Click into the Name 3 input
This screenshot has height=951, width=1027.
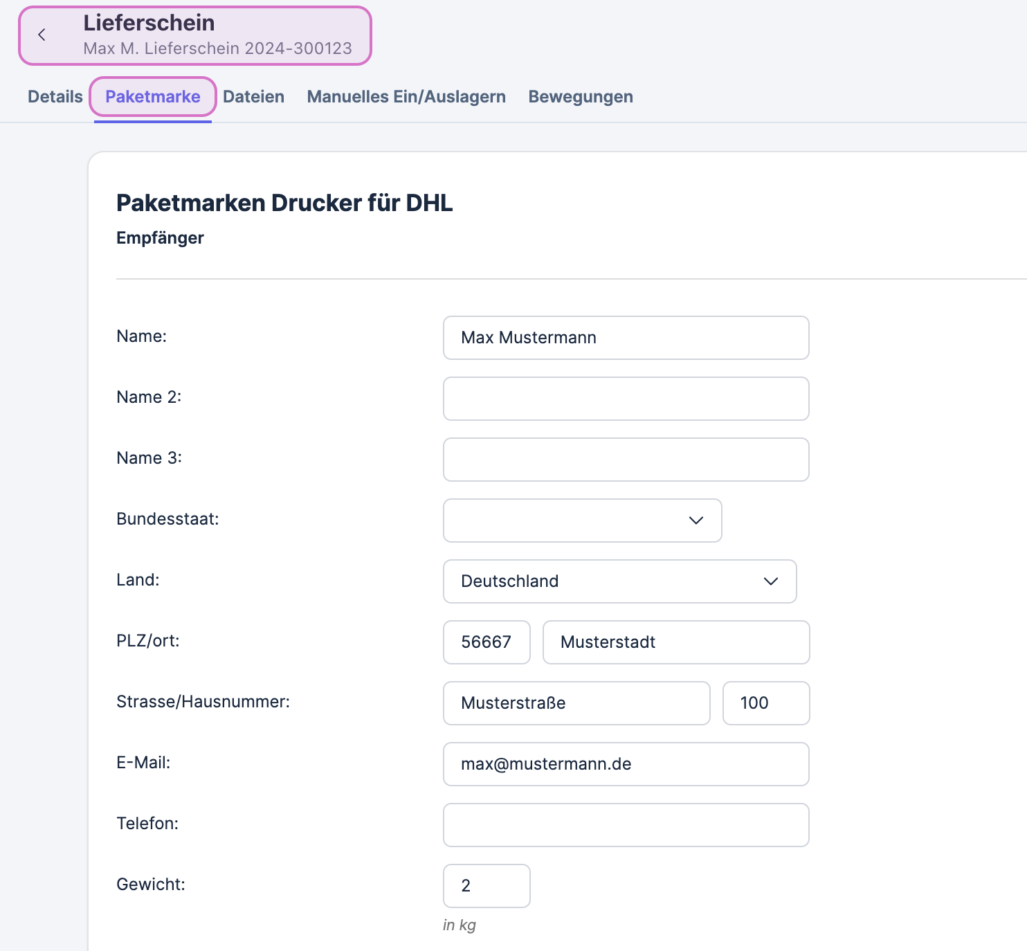pos(626,460)
